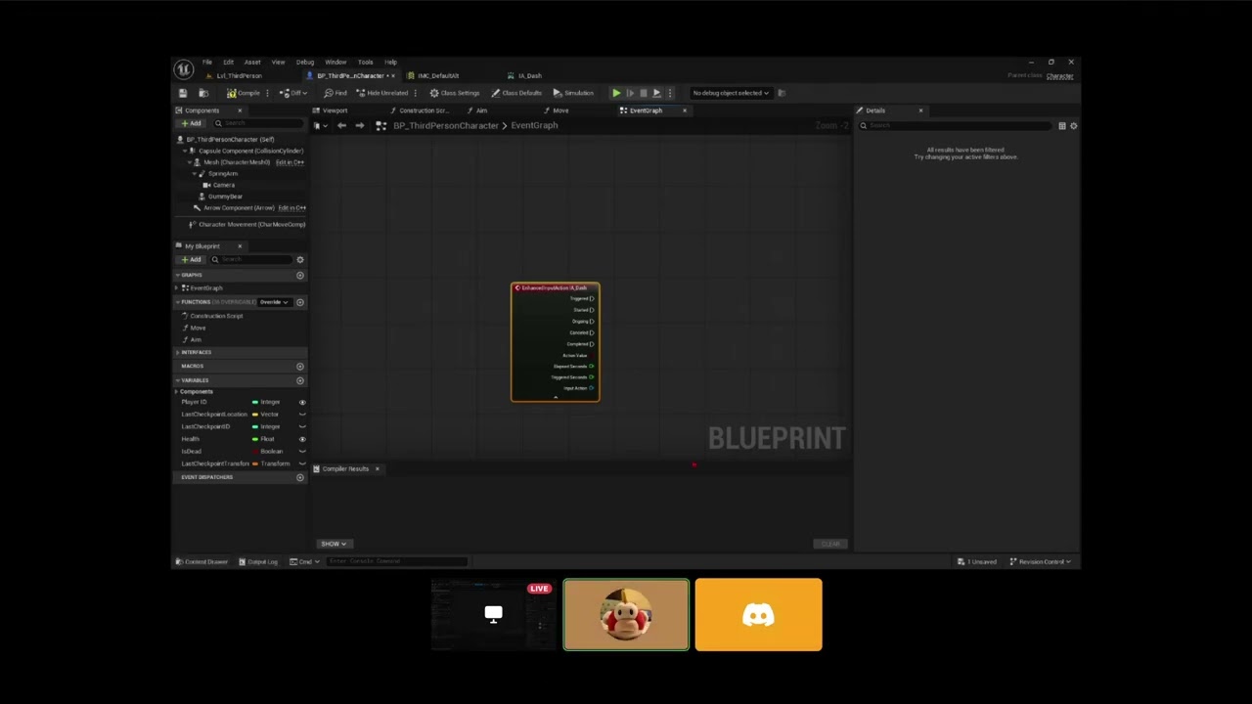
Task: Start play with the green Play button
Action: click(x=616, y=93)
